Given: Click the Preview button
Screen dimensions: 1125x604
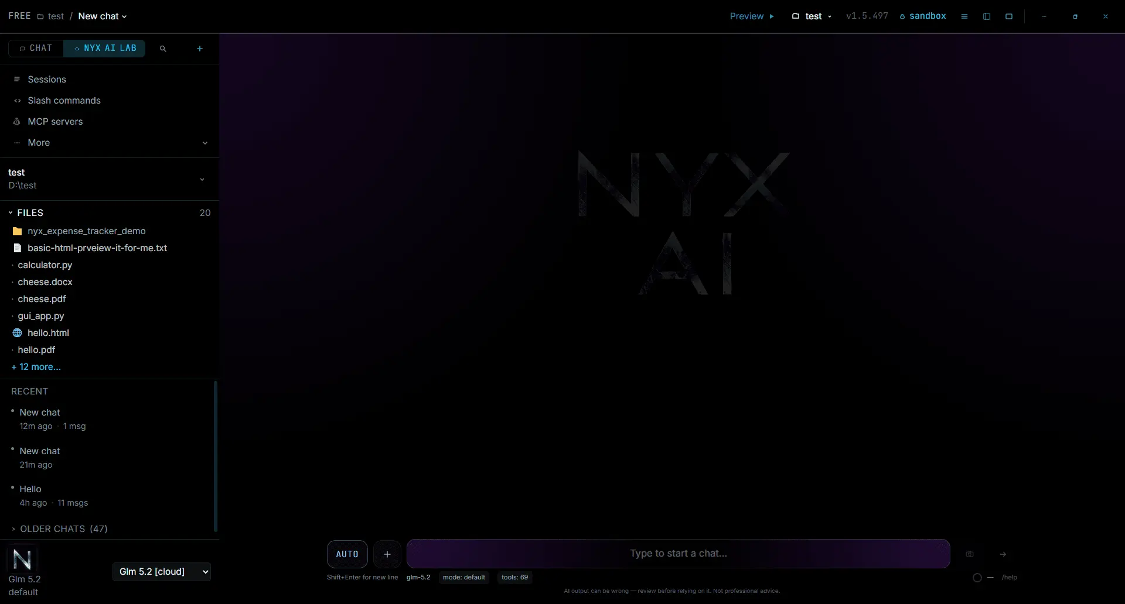Looking at the screenshot, I should pos(752,16).
